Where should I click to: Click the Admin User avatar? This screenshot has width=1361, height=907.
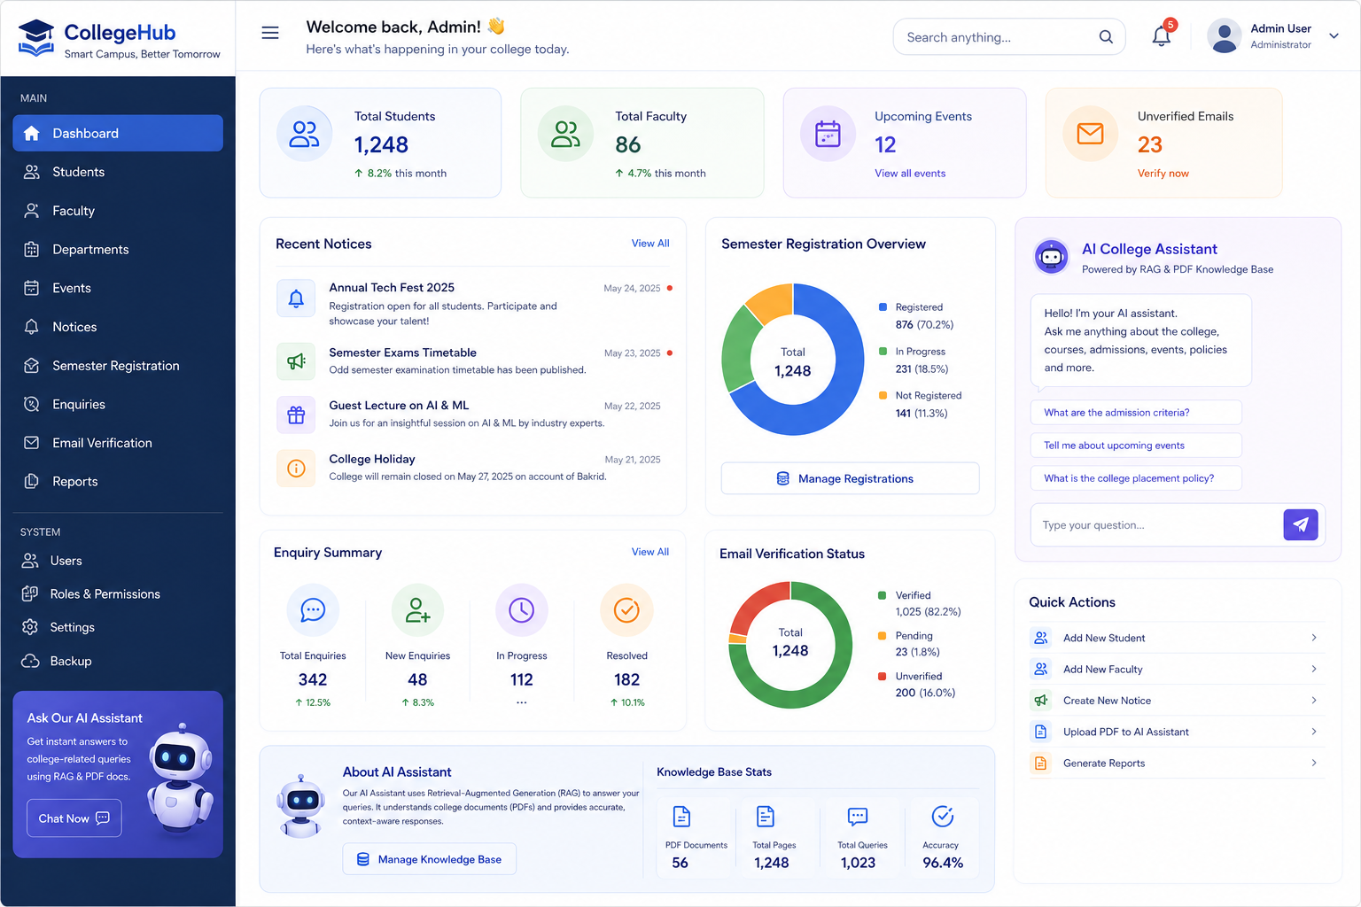(1224, 36)
